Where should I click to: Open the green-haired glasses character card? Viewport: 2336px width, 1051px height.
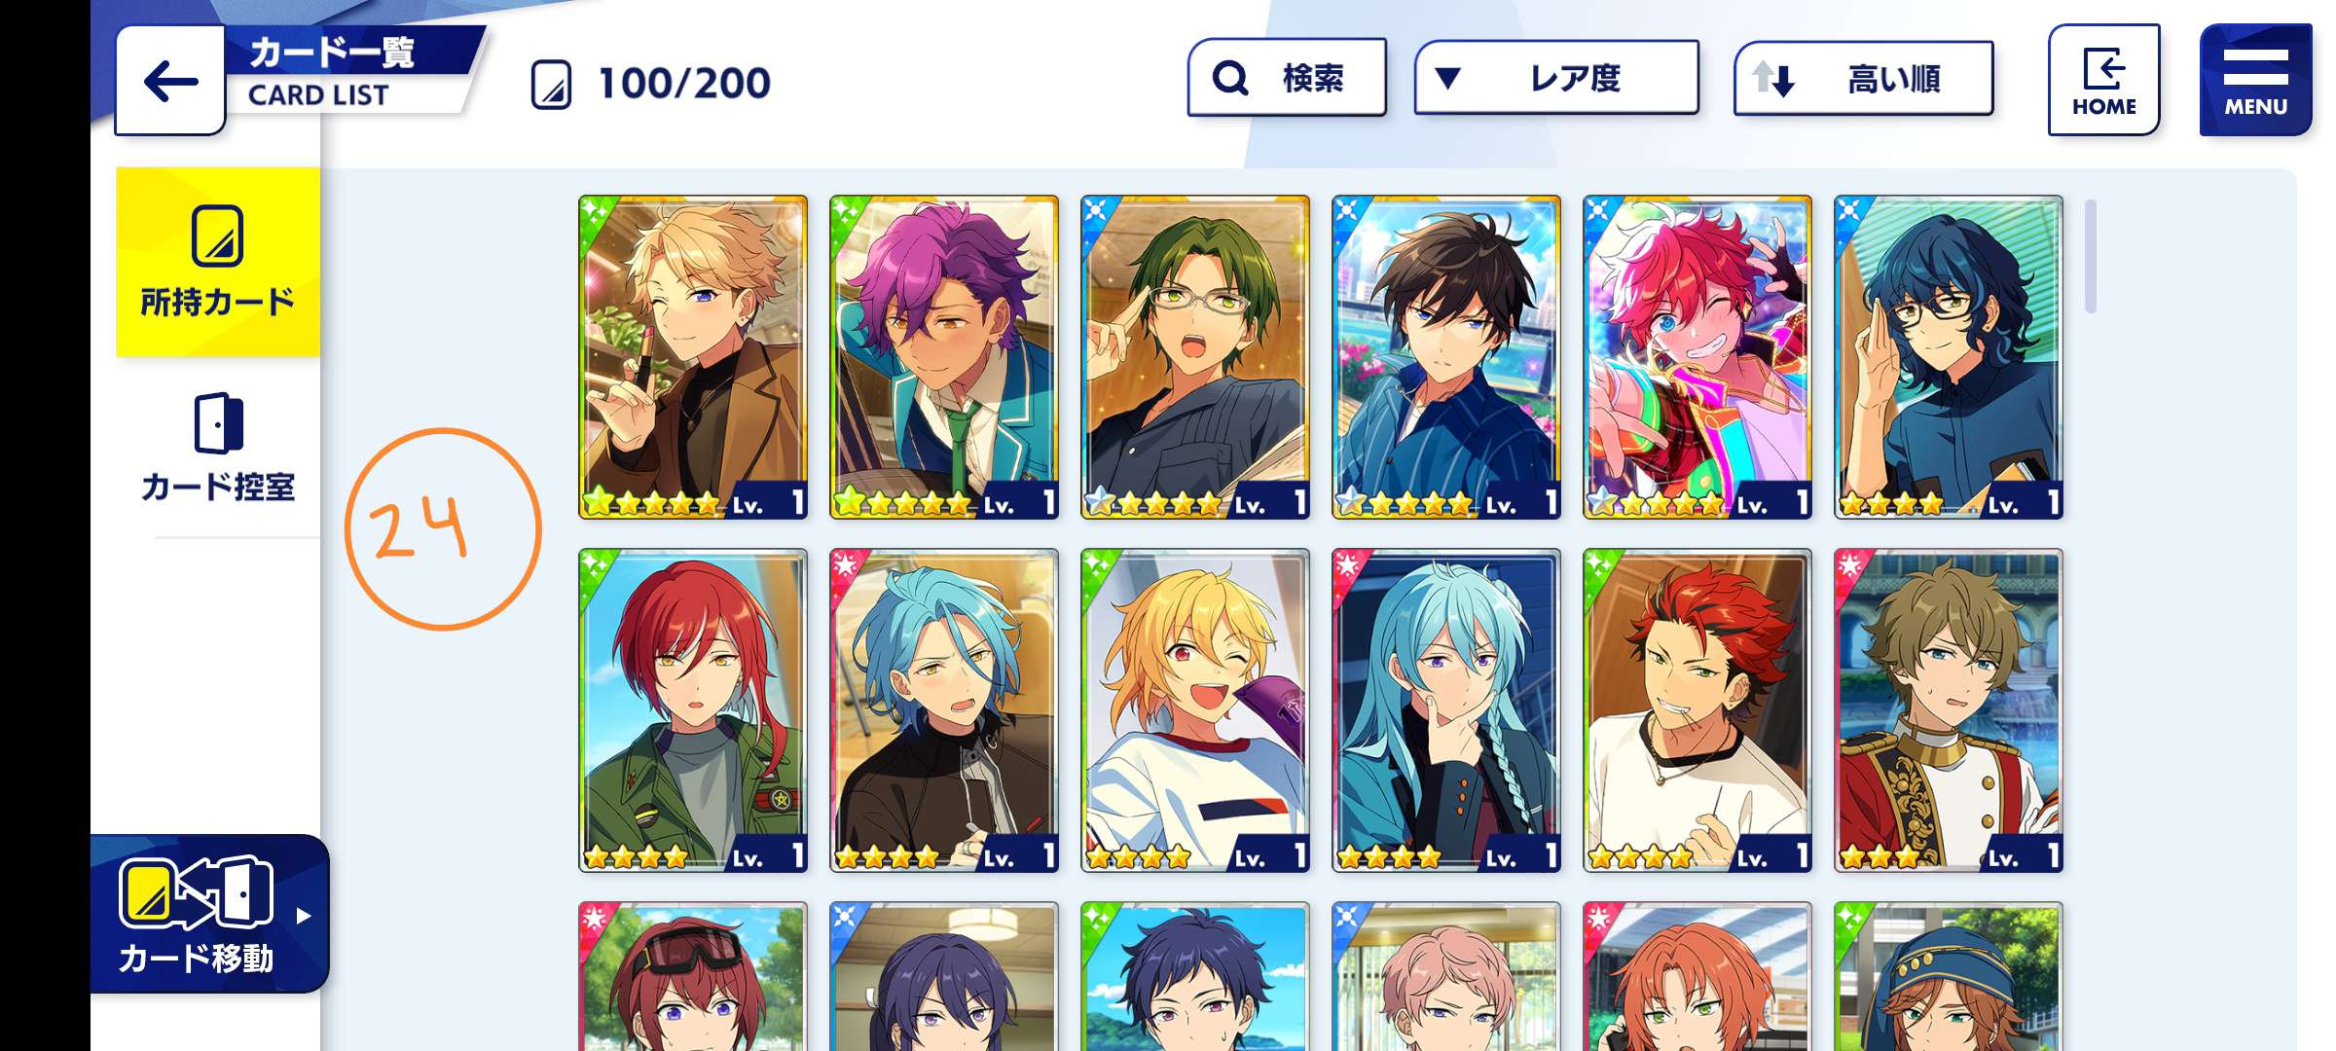(x=1195, y=357)
